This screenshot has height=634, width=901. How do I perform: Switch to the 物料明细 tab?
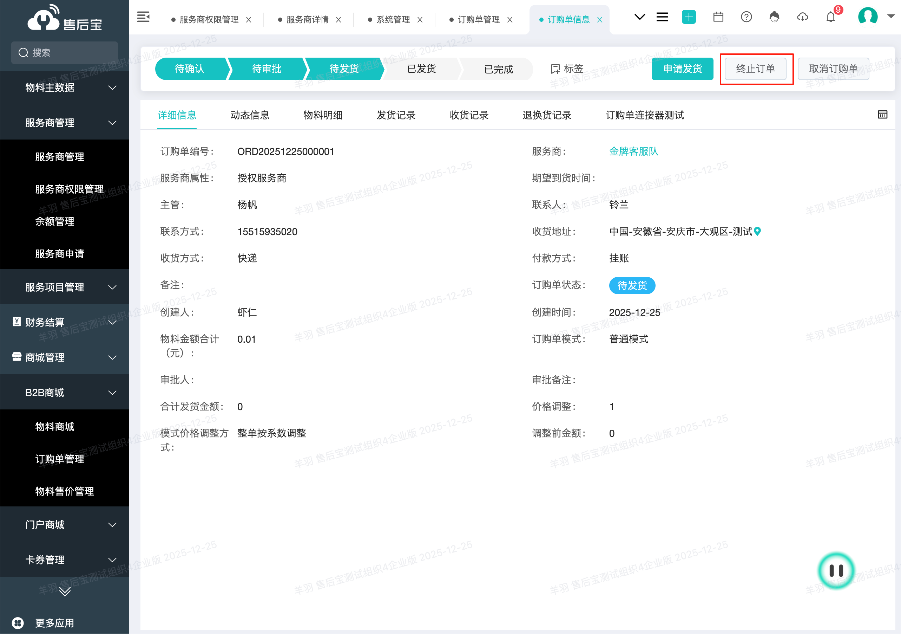point(323,115)
